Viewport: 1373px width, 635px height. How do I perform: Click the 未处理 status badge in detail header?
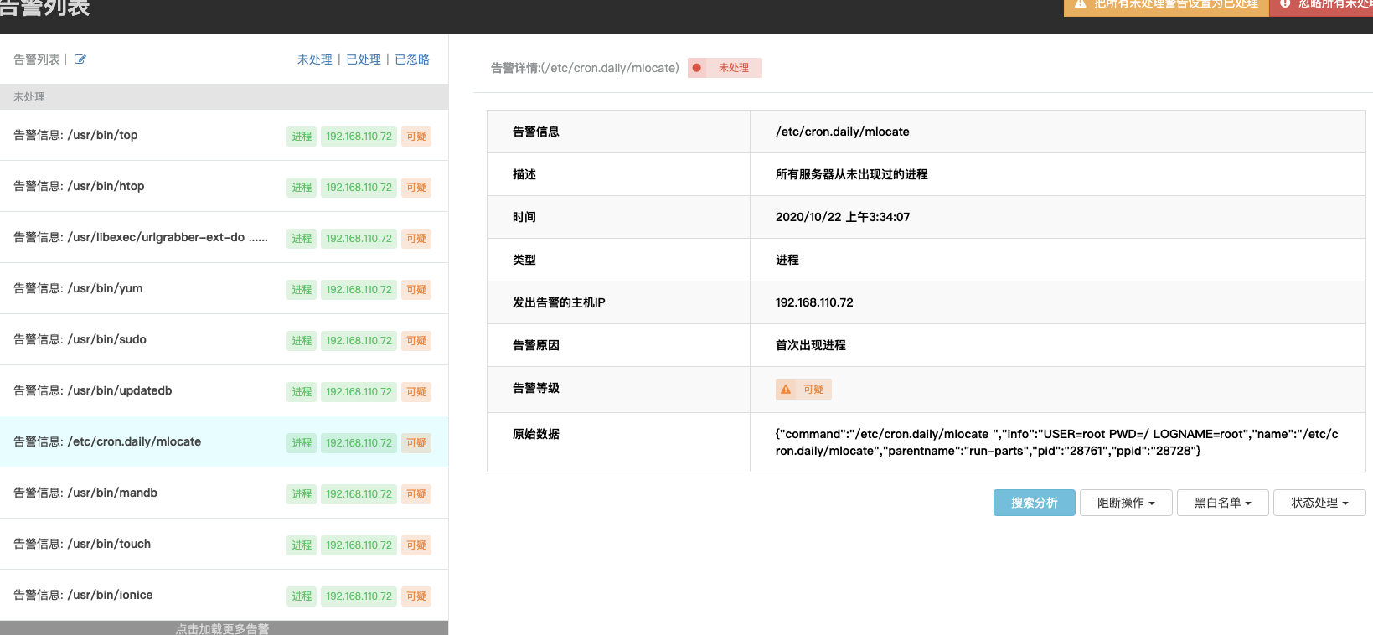pos(725,68)
